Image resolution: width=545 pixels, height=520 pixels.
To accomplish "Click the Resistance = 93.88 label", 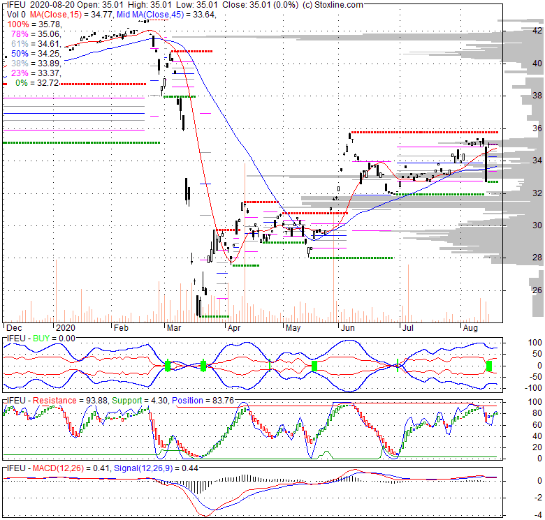I will (x=71, y=401).
